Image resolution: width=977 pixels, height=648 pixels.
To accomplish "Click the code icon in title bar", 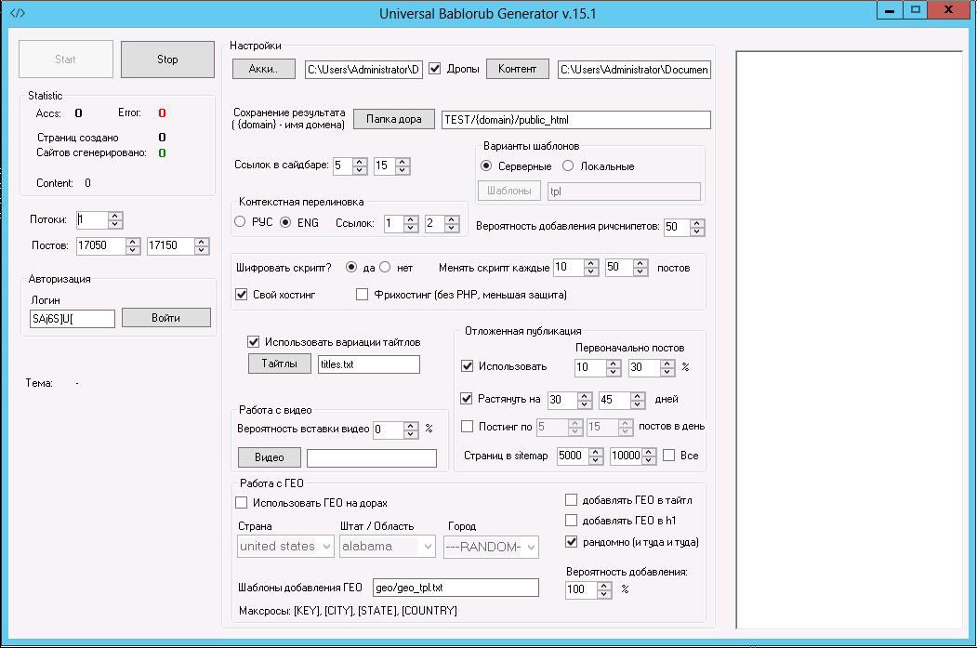I will (18, 12).
